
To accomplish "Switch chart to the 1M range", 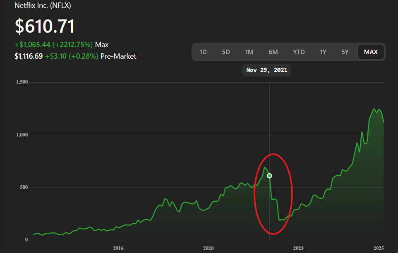I will (x=249, y=52).
